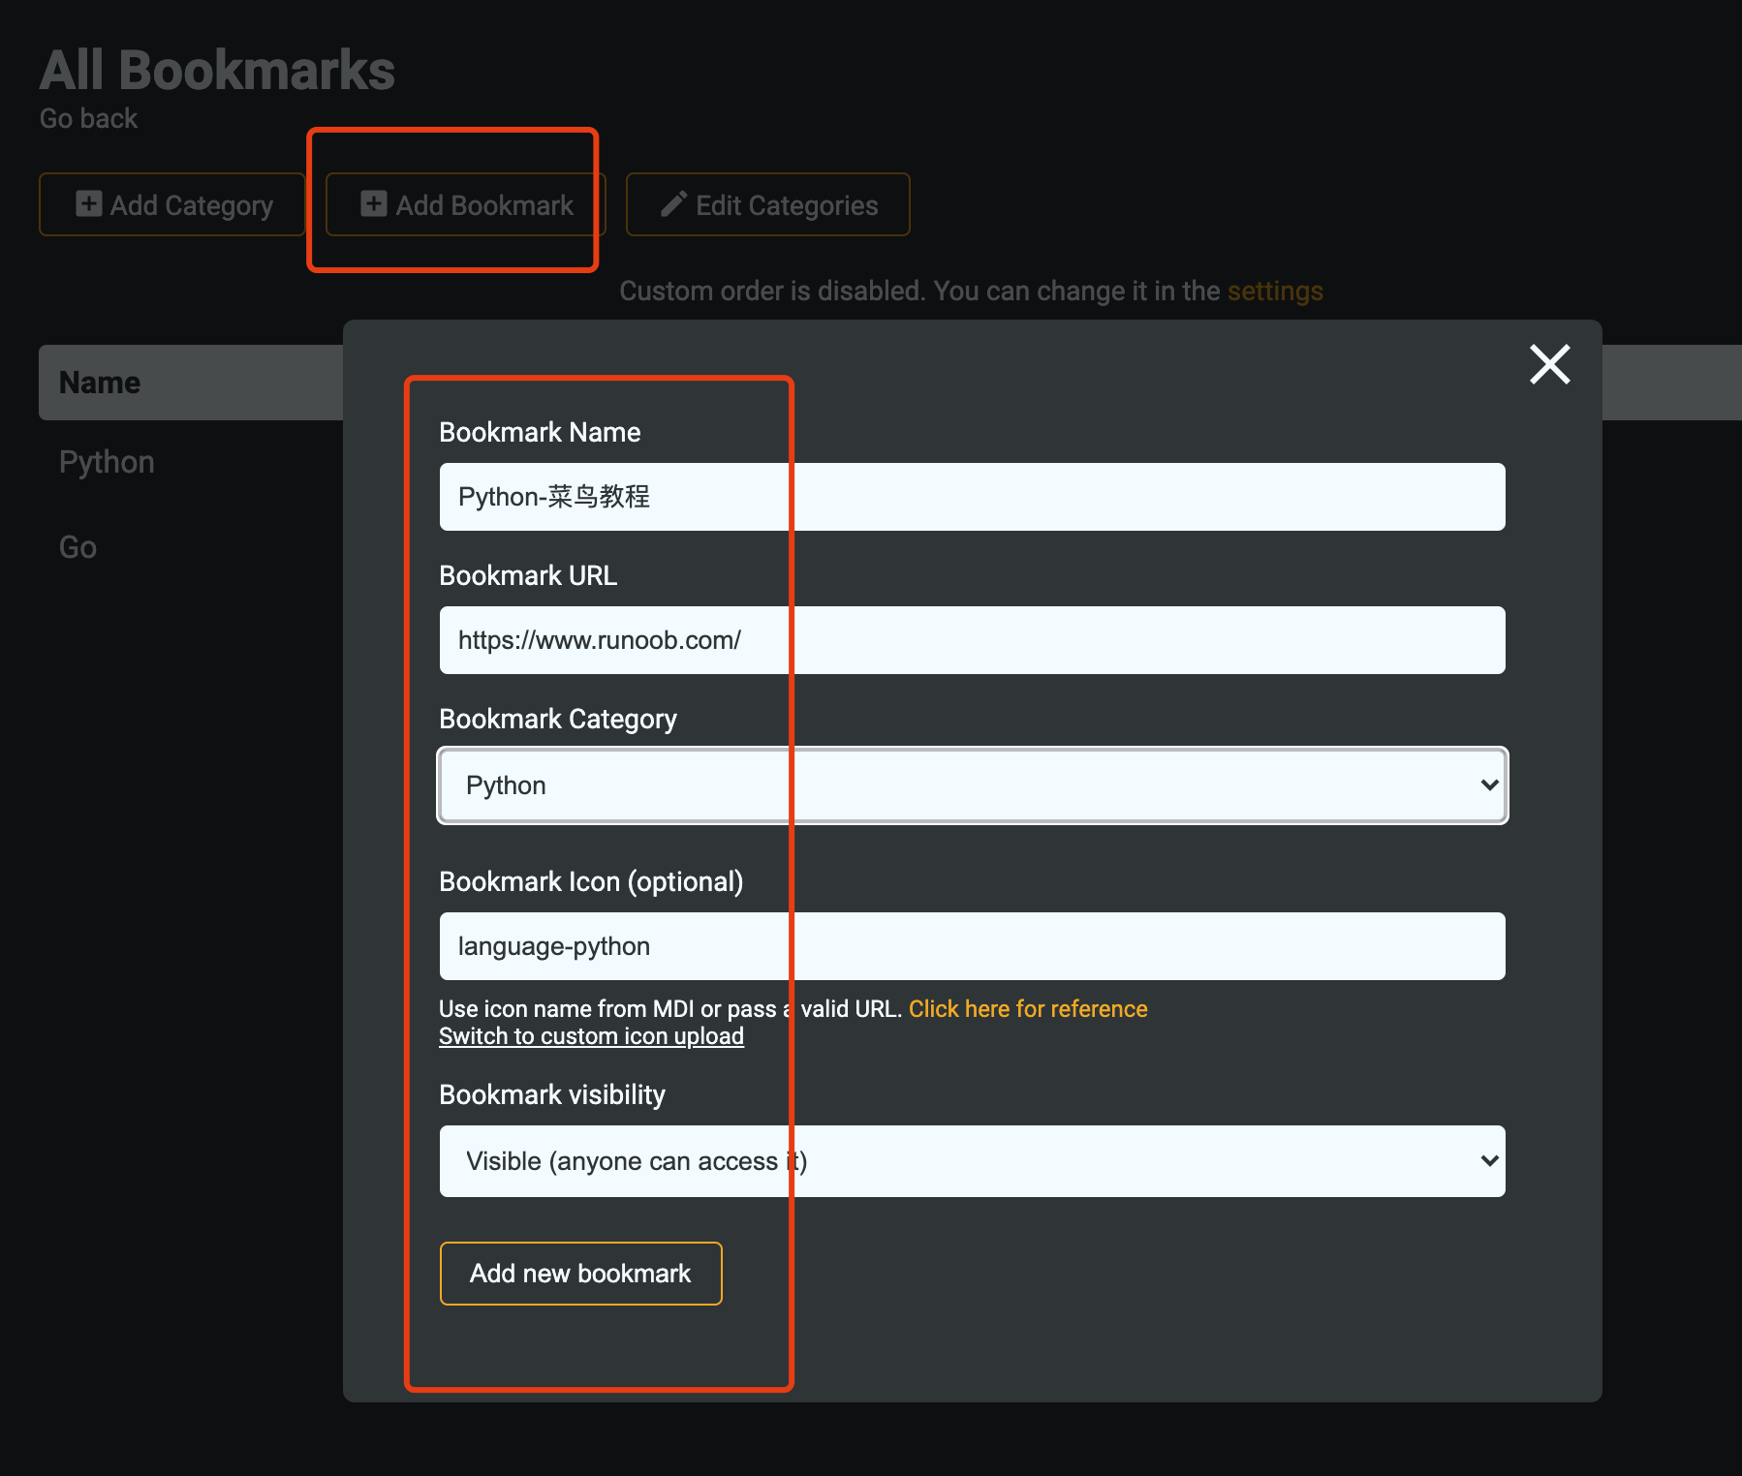Click the All Bookmarks page heading
The height and width of the screenshot is (1476, 1742).
(x=217, y=71)
